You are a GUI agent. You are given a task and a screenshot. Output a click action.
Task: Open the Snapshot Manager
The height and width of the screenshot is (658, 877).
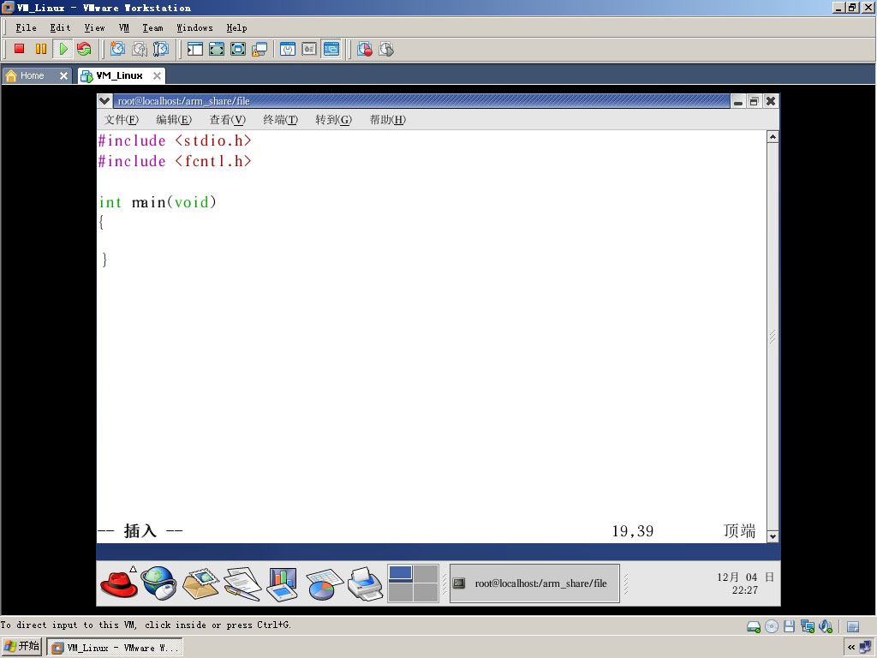(x=161, y=49)
